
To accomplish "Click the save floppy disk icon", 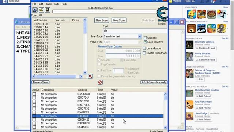I will (x=48, y=10).
